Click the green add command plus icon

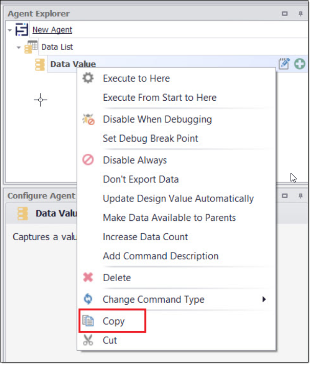coord(299,64)
